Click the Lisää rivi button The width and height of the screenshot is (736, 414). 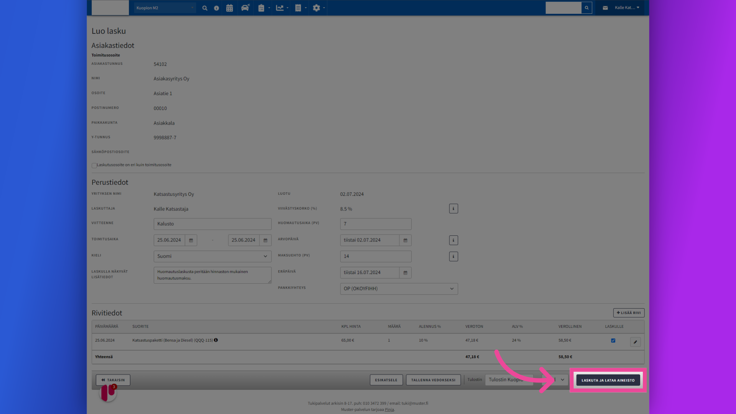(x=629, y=313)
